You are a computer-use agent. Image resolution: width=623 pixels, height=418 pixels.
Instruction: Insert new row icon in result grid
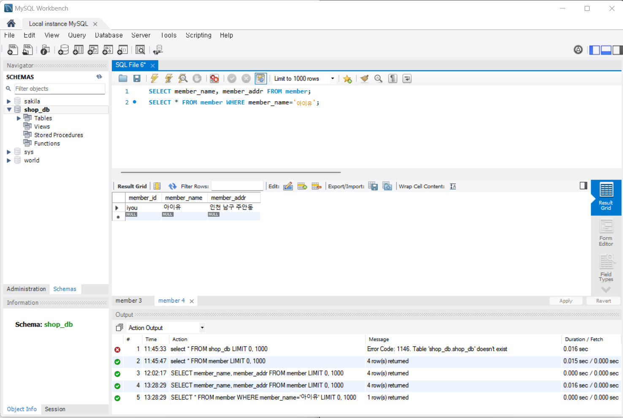point(302,186)
